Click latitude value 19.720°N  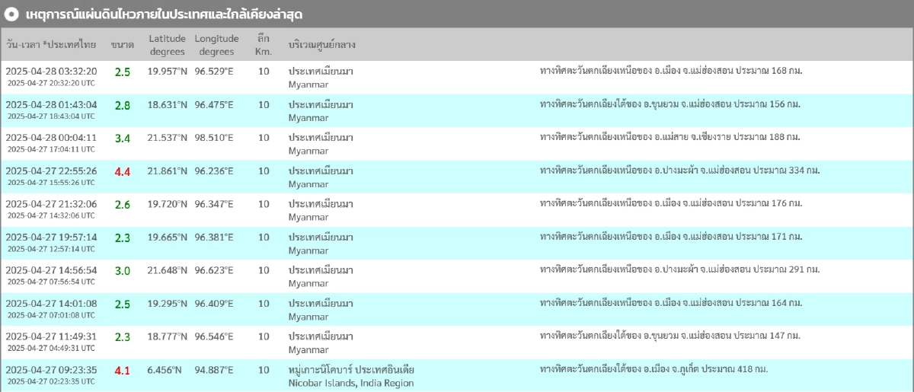pos(168,204)
